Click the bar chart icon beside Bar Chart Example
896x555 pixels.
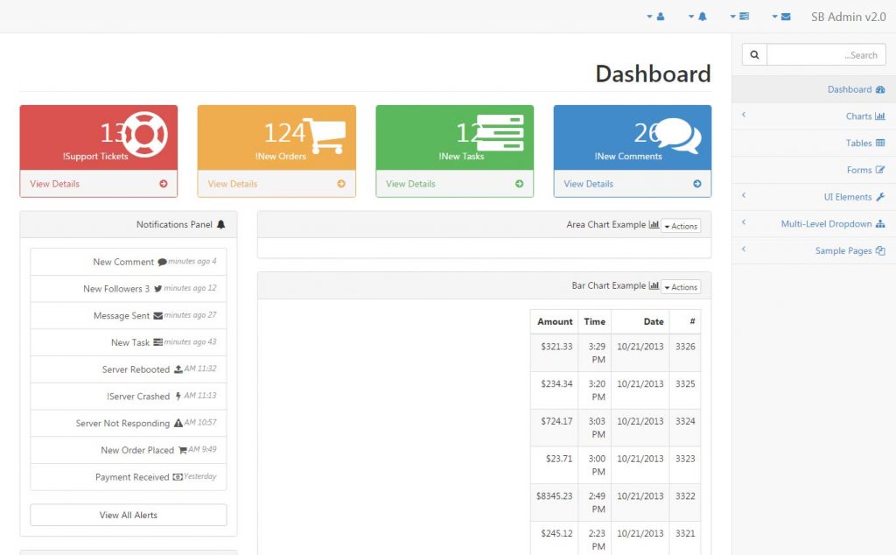(654, 285)
